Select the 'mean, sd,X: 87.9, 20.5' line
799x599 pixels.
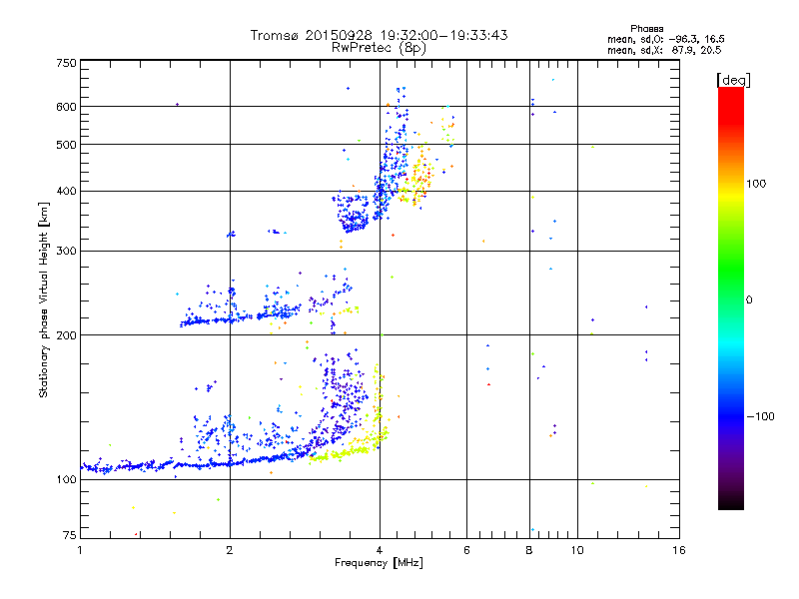pyautogui.click(x=664, y=50)
